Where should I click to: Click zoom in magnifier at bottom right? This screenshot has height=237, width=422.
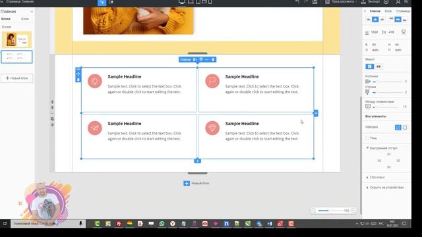pos(353,211)
